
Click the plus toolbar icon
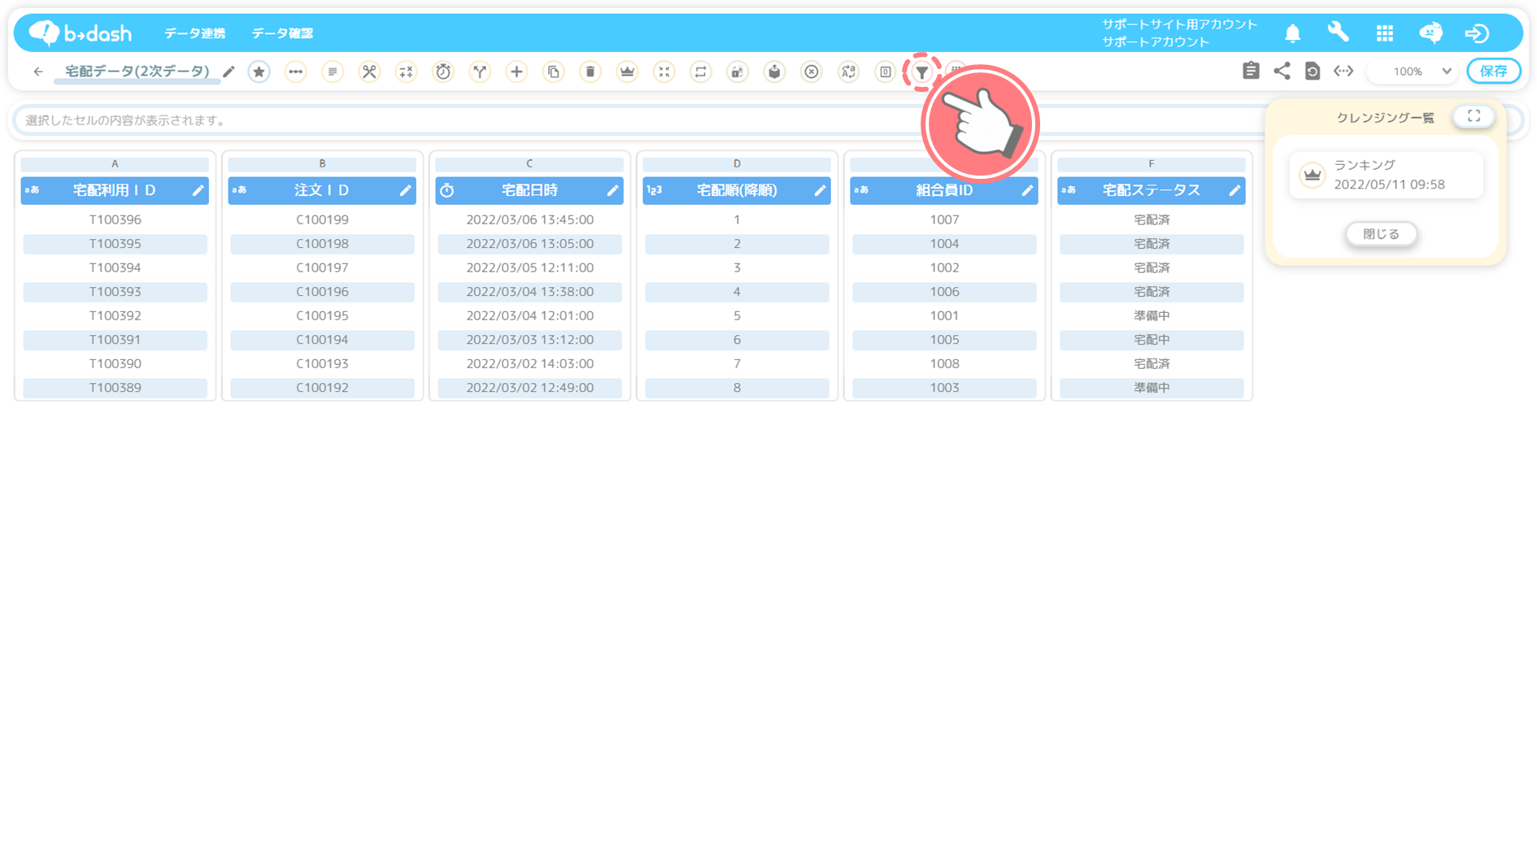(516, 72)
